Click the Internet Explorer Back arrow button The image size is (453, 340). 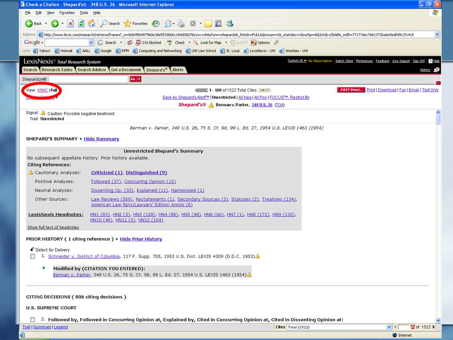tap(34, 24)
